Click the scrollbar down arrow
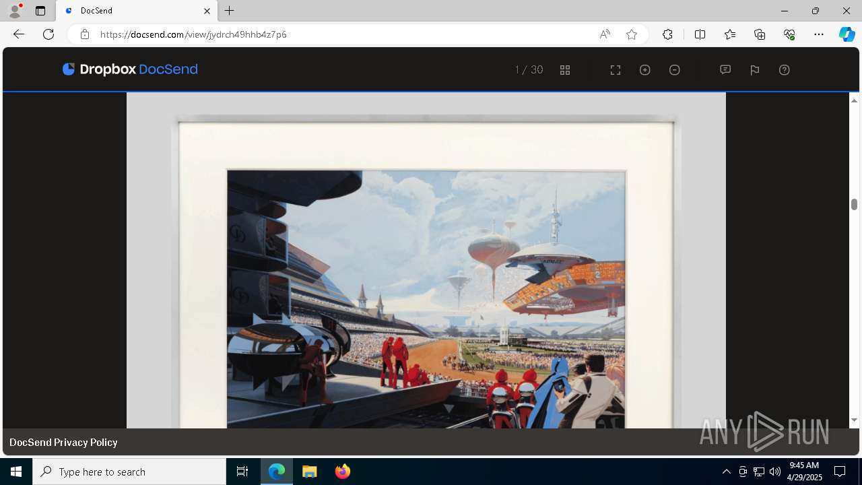Viewport: 862px width, 485px height. click(x=854, y=420)
